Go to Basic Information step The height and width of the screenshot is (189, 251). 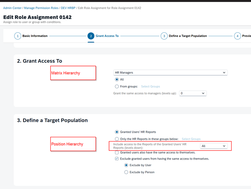click(35, 36)
